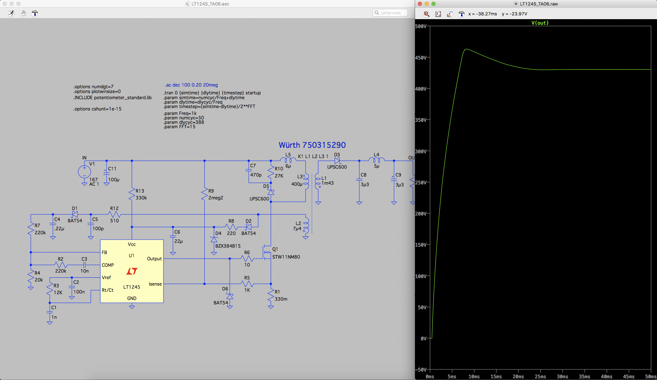Click the 'y = -23.97V' cursor readout
This screenshot has width=657, height=380.
514,14
